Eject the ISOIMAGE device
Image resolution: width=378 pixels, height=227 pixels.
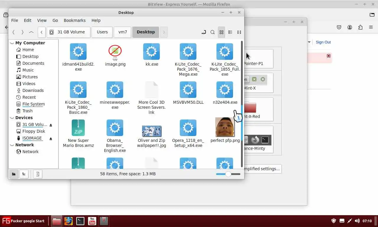51,138
